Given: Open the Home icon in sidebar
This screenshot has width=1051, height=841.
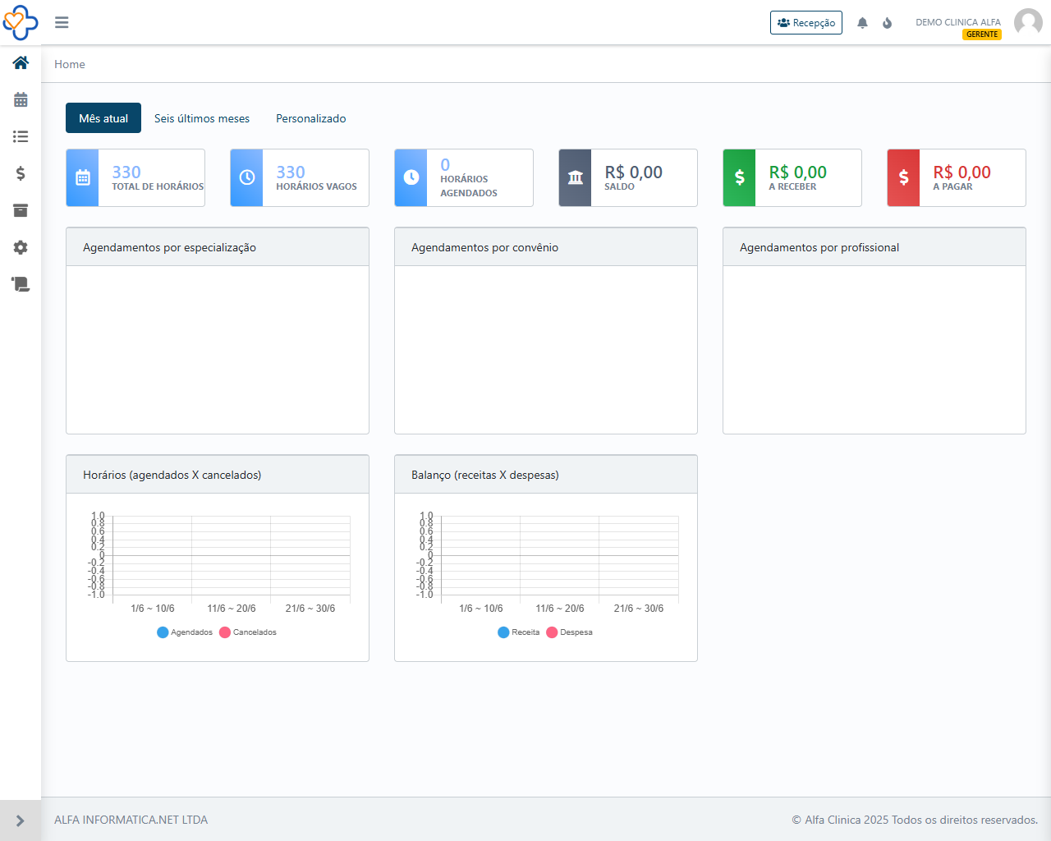Looking at the screenshot, I should pyautogui.click(x=21, y=63).
